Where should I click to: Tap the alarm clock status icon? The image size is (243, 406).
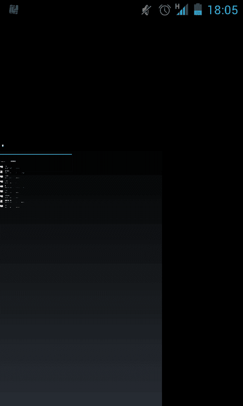pyautogui.click(x=165, y=10)
